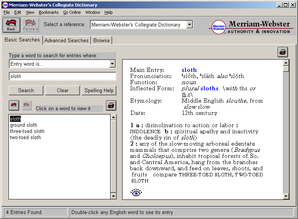Open the Bookmarks menu
Image resolution: width=298 pixels, height=219 pixels.
click(49, 12)
